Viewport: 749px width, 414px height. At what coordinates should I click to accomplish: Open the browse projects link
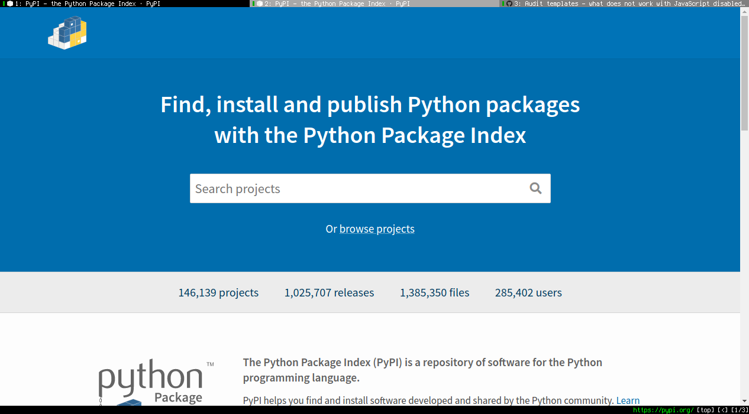click(377, 229)
